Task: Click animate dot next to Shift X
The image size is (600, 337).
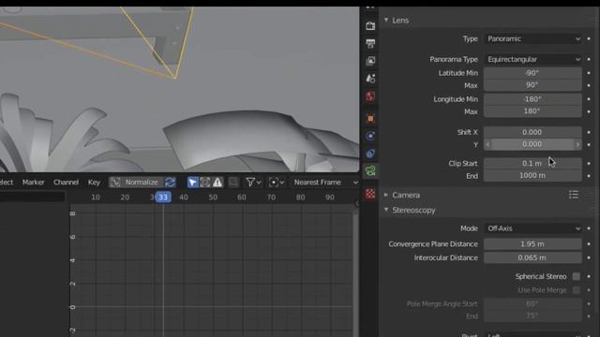Action: [x=589, y=132]
